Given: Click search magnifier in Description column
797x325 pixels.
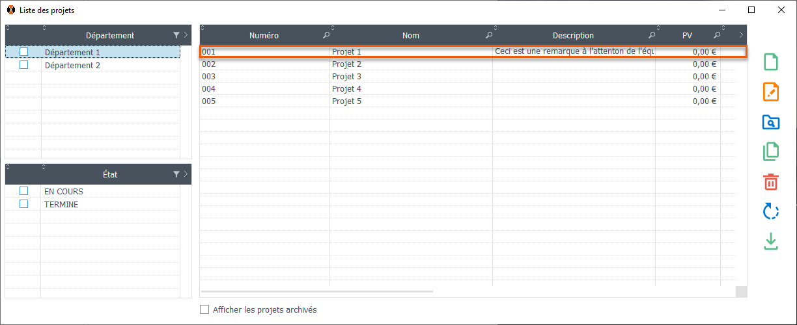Looking at the screenshot, I should [652, 36].
